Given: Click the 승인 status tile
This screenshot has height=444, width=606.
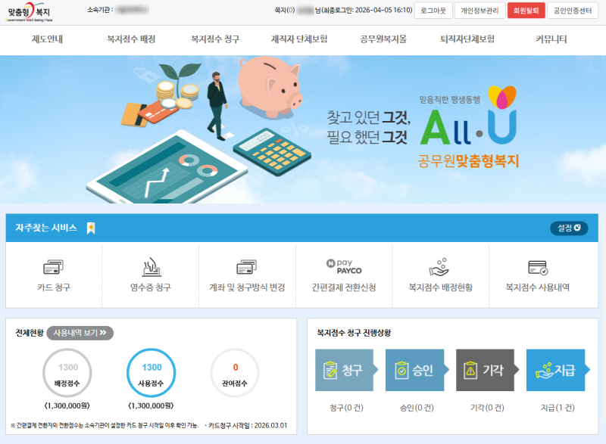Looking at the screenshot, I should 417,370.
